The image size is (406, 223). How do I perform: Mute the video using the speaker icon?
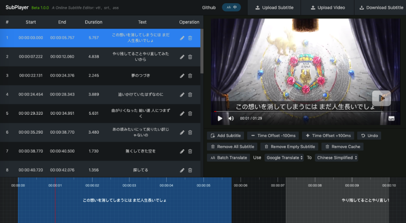click(231, 118)
